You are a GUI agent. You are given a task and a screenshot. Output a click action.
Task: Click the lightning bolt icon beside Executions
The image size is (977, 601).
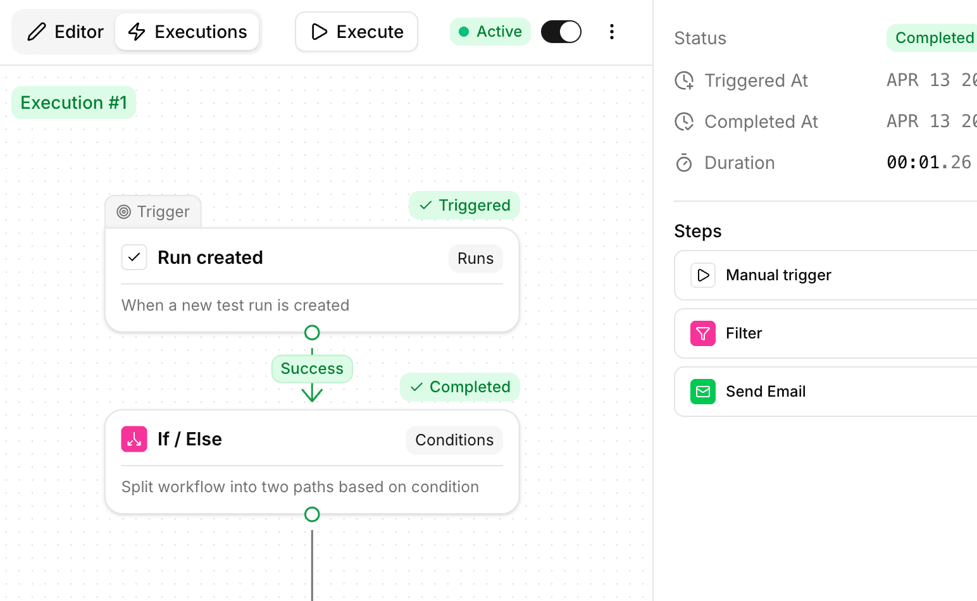click(136, 32)
